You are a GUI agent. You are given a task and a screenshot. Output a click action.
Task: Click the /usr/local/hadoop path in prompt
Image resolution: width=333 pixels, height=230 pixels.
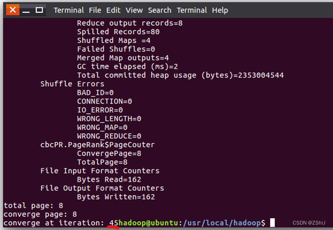tap(222, 223)
